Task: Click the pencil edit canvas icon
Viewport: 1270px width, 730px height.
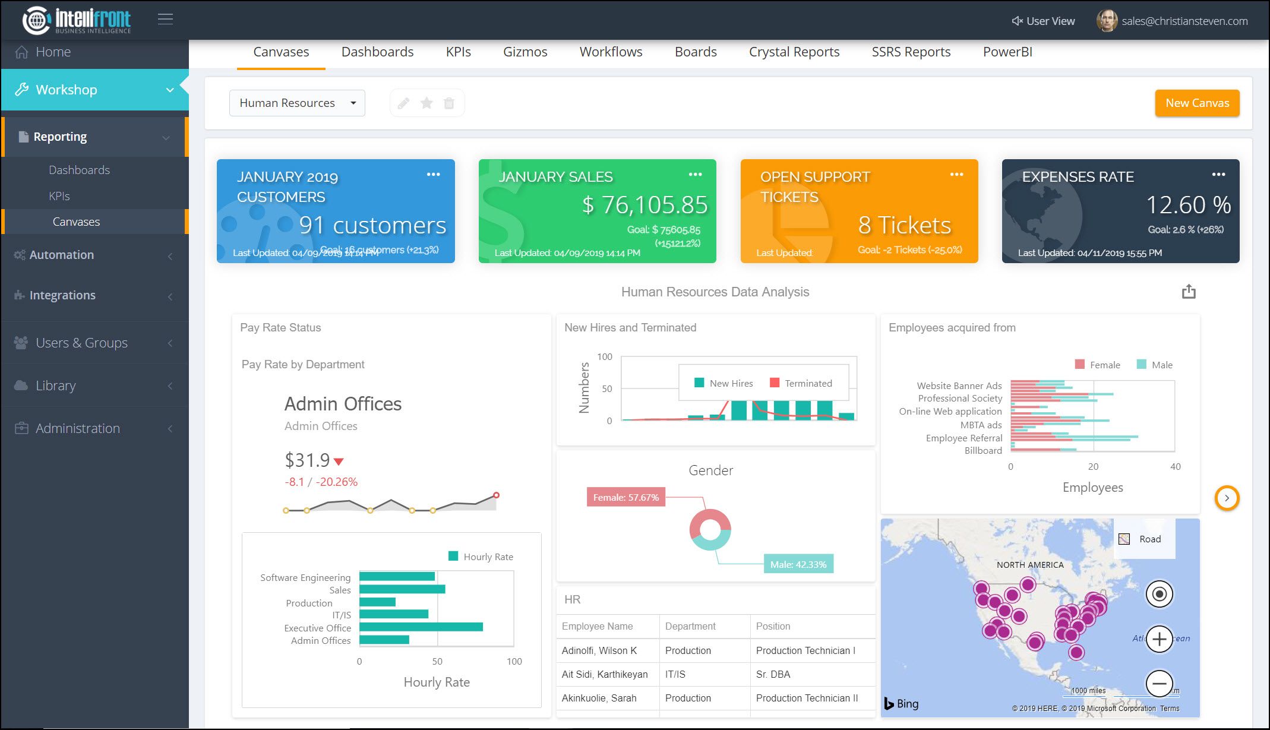Action: point(403,103)
